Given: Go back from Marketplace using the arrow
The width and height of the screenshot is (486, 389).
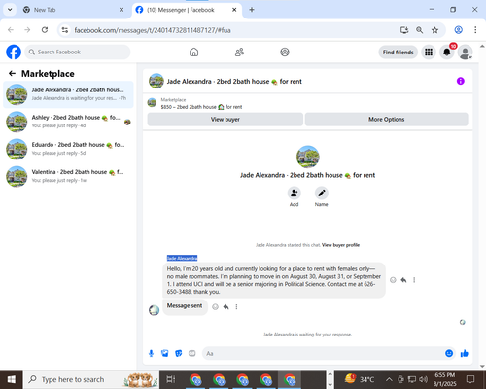Looking at the screenshot, I should pyautogui.click(x=12, y=74).
